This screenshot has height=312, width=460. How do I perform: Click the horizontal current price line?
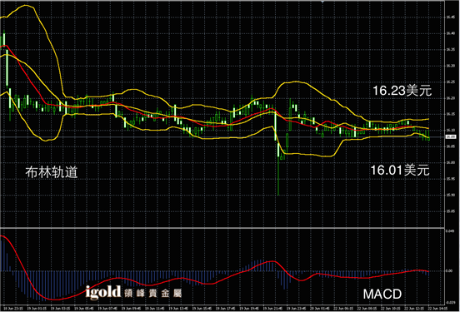(222, 136)
